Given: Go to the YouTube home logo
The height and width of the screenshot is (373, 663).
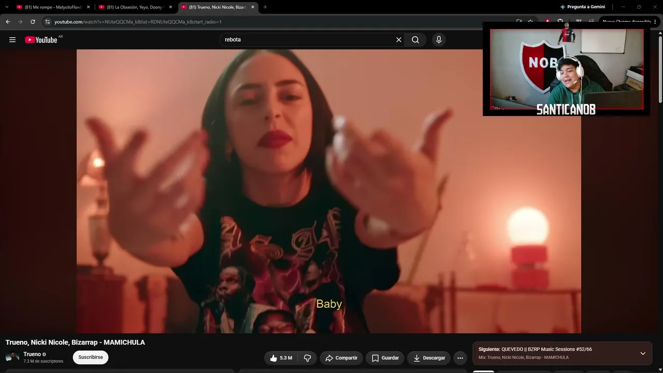Looking at the screenshot, I should [x=41, y=40].
